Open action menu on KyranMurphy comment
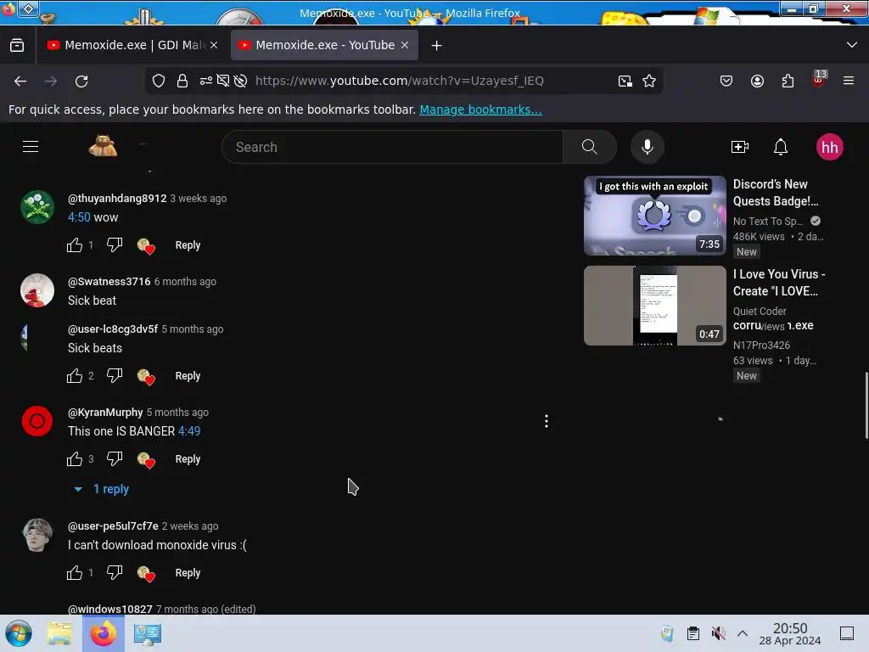 (x=547, y=421)
